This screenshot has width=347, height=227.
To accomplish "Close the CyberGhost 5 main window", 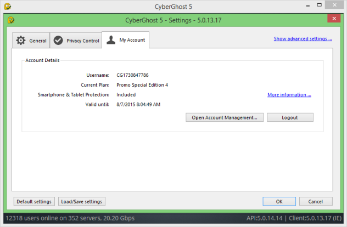I will (x=334, y=5).
